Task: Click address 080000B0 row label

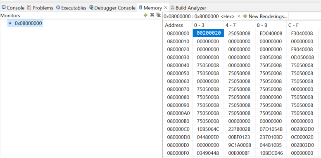Action: (x=178, y=121)
